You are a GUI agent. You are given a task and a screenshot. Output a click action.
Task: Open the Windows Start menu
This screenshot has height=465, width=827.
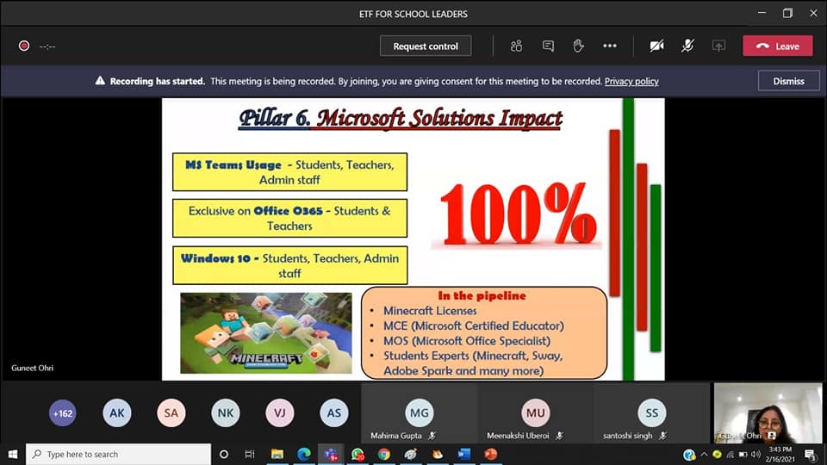pyautogui.click(x=13, y=454)
